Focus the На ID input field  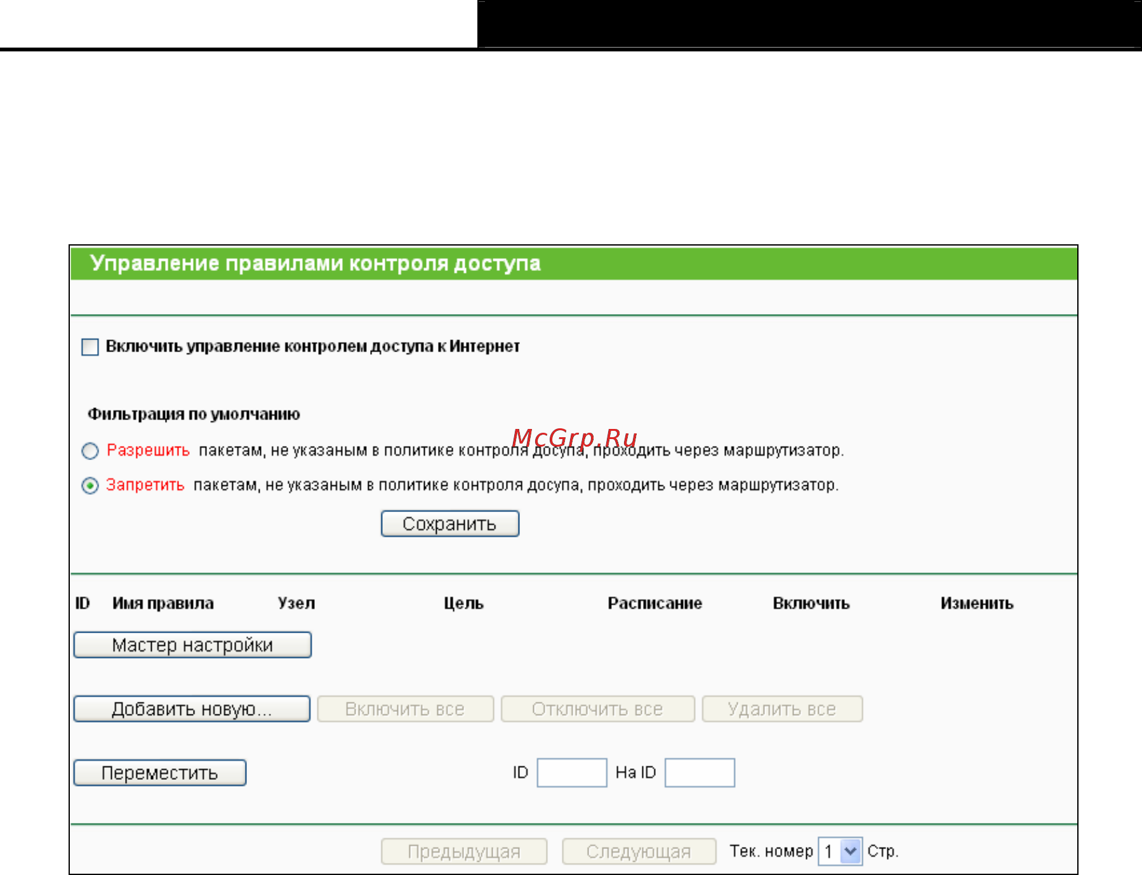[700, 773]
